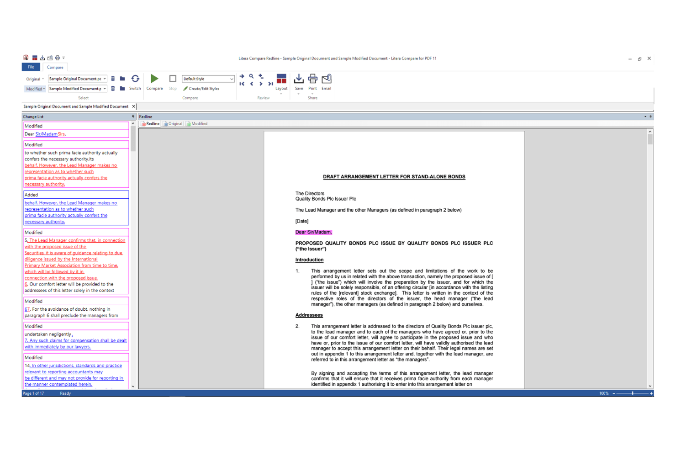Click the green Compare play button
This screenshot has width=676, height=451.
coord(154,79)
